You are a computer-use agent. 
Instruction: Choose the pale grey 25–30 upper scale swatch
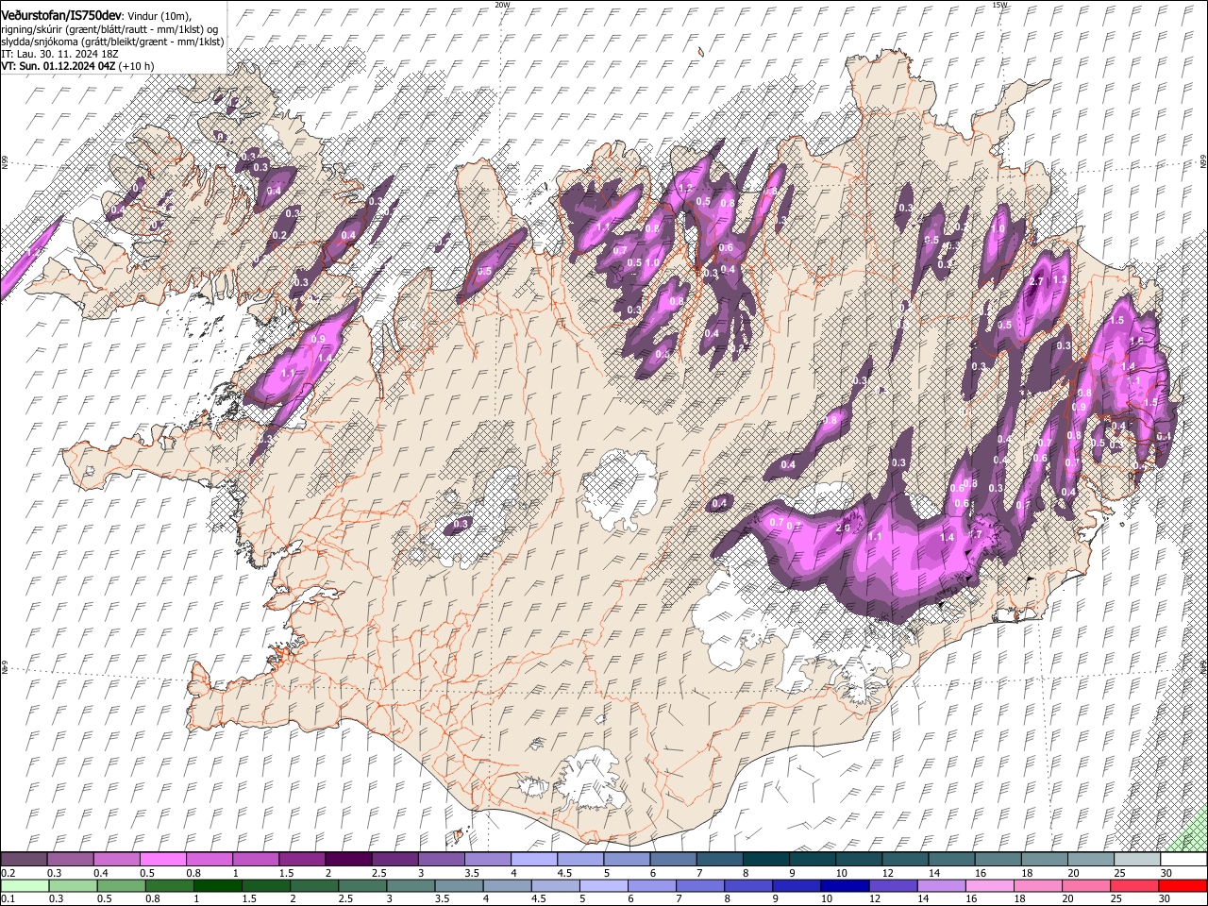point(1137,859)
